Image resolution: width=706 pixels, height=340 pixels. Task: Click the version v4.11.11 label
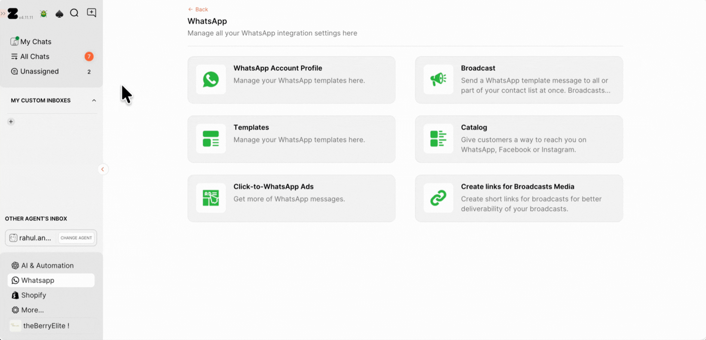26,17
